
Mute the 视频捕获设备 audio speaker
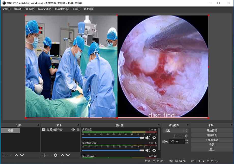point(148,151)
